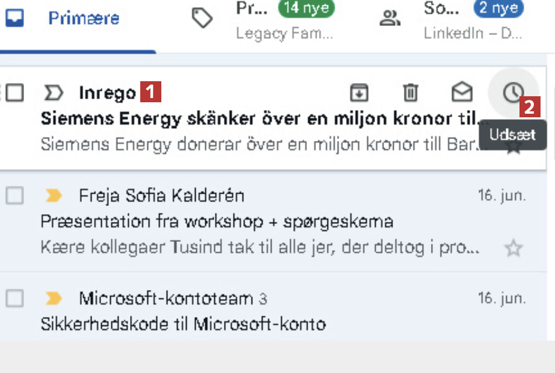Toggle importance marker on Microsoft-kontoteam email
Screen dimensions: 555x373
pos(54,298)
